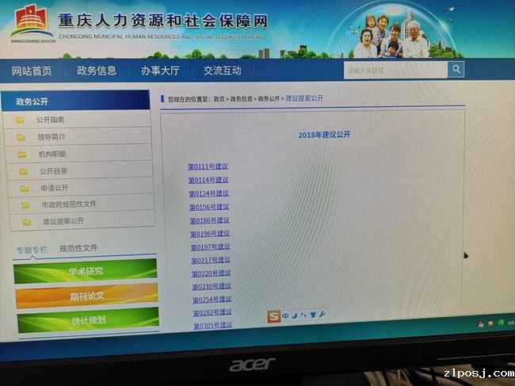Select 交流互动 in the navigation bar
The width and height of the screenshot is (515, 386).
pos(223,71)
